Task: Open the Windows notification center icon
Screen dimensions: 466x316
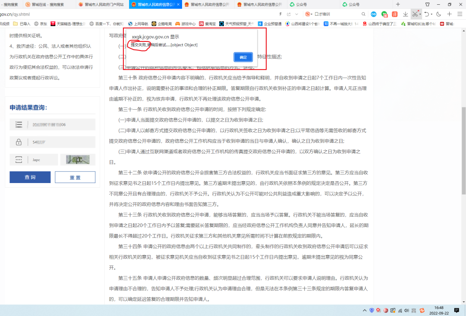Action: 457,310
